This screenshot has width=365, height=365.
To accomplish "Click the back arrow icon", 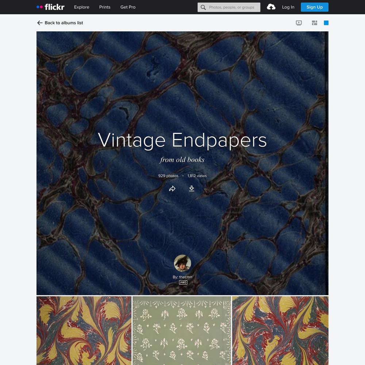I will [x=40, y=23].
